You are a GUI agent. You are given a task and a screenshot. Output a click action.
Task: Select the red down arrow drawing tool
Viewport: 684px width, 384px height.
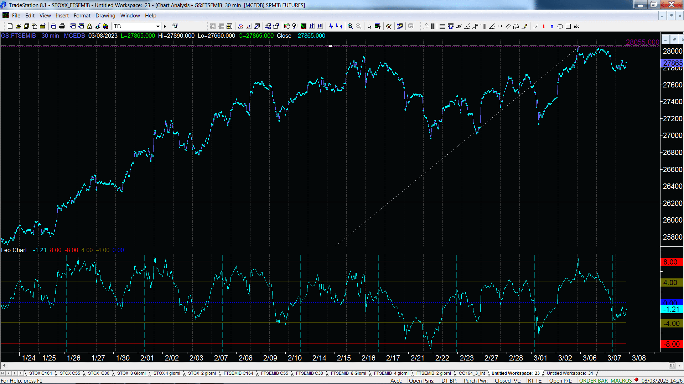click(544, 26)
